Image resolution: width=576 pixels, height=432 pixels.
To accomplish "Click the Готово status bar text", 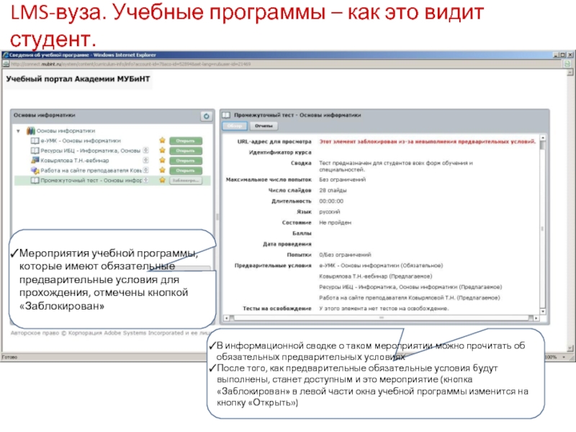I will [x=10, y=357].
